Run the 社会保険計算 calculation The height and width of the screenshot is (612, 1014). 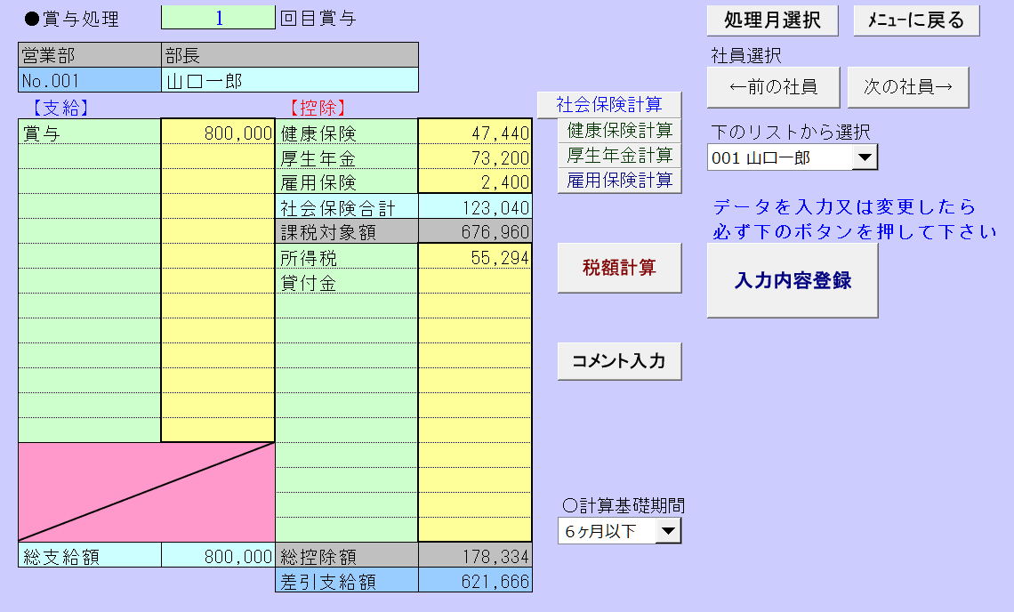tap(609, 104)
